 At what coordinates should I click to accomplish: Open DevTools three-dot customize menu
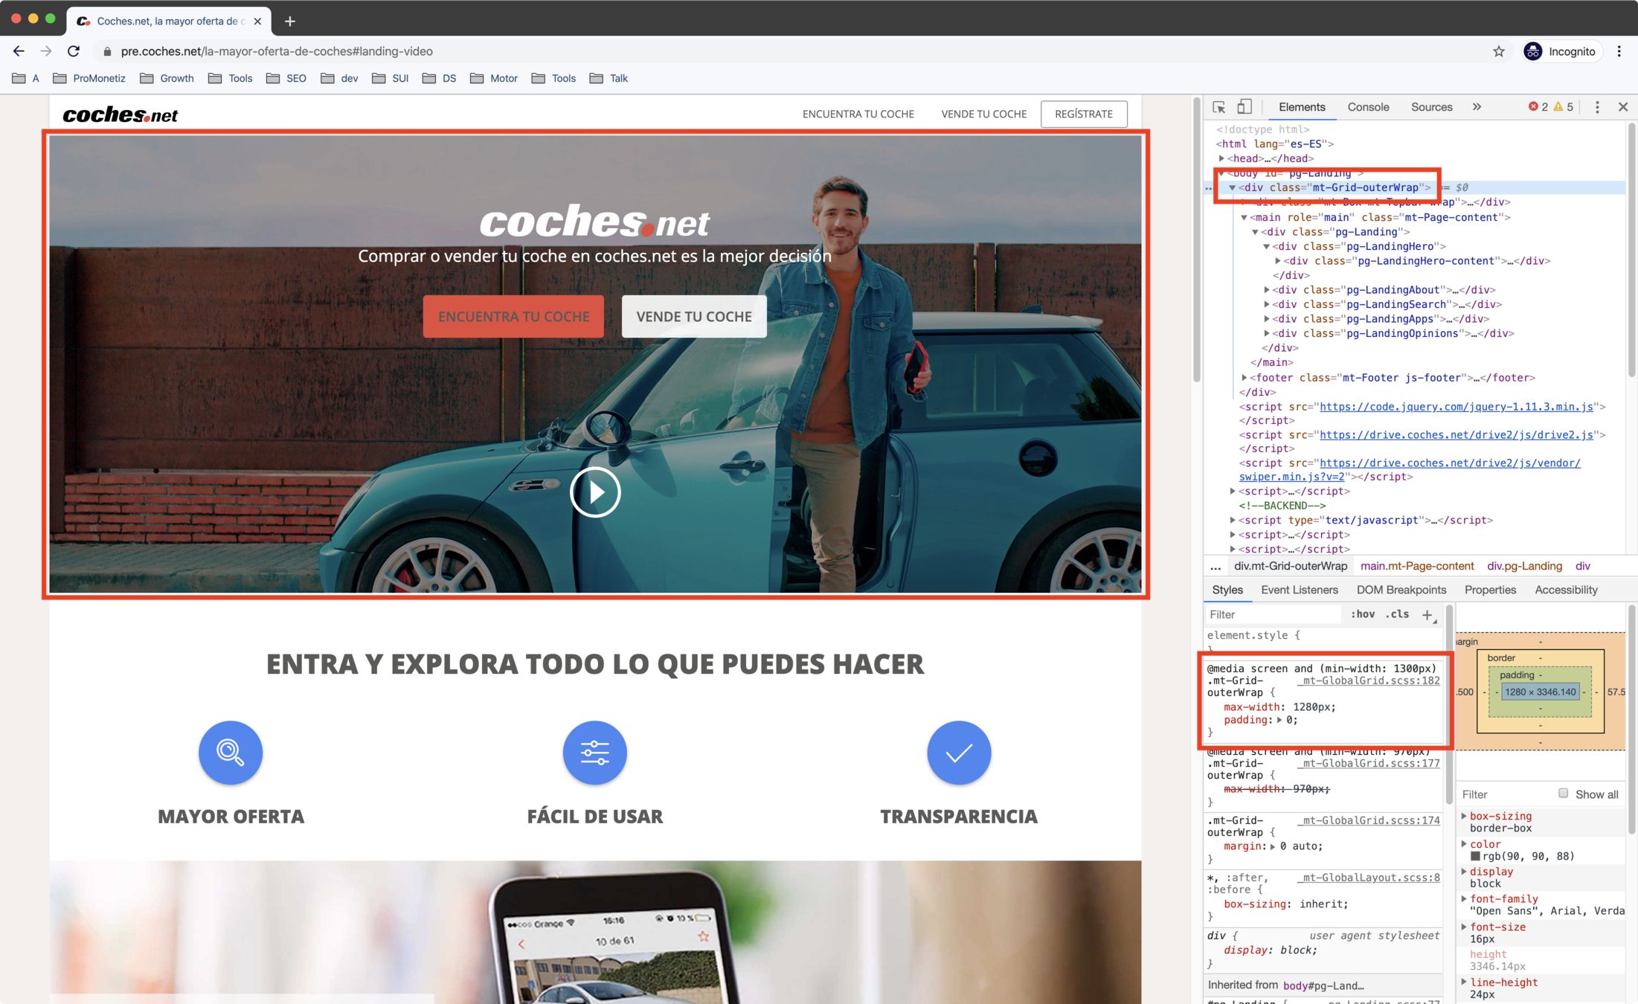[x=1597, y=107]
